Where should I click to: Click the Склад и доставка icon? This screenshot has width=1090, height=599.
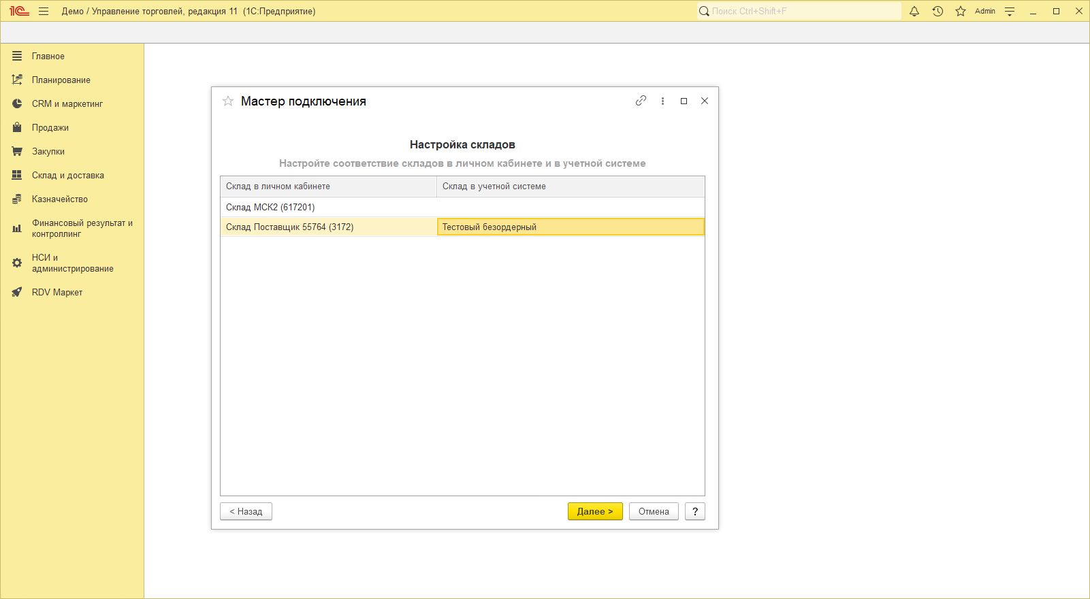click(17, 175)
